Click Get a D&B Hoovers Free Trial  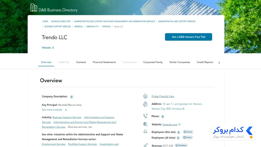189,37
